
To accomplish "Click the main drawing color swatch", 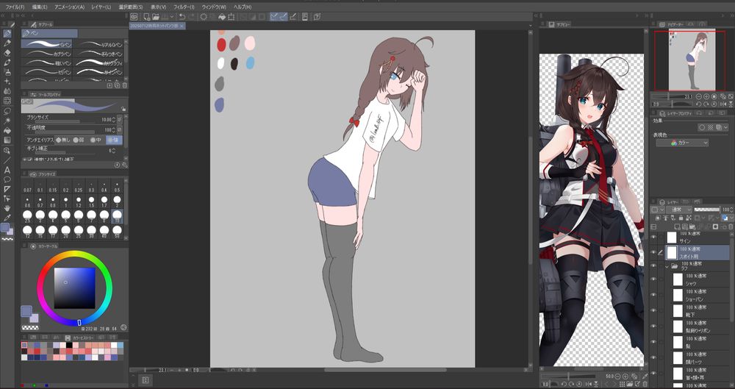I will 26,310.
